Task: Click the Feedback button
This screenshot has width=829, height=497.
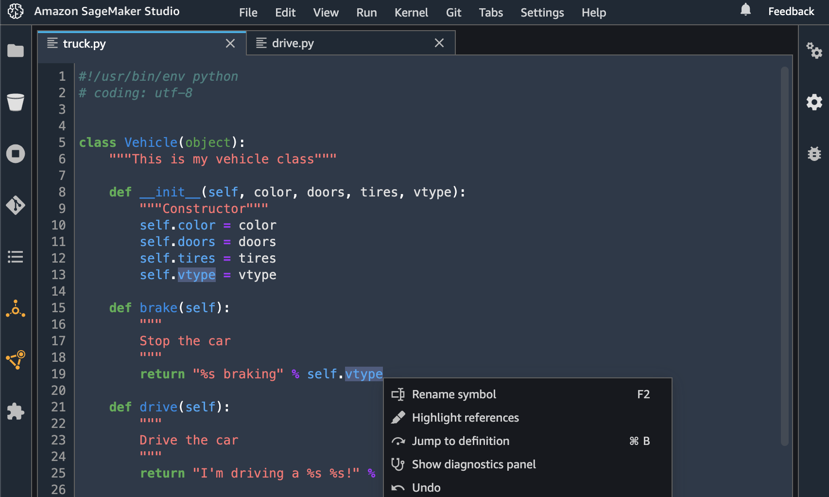Action: [791, 11]
